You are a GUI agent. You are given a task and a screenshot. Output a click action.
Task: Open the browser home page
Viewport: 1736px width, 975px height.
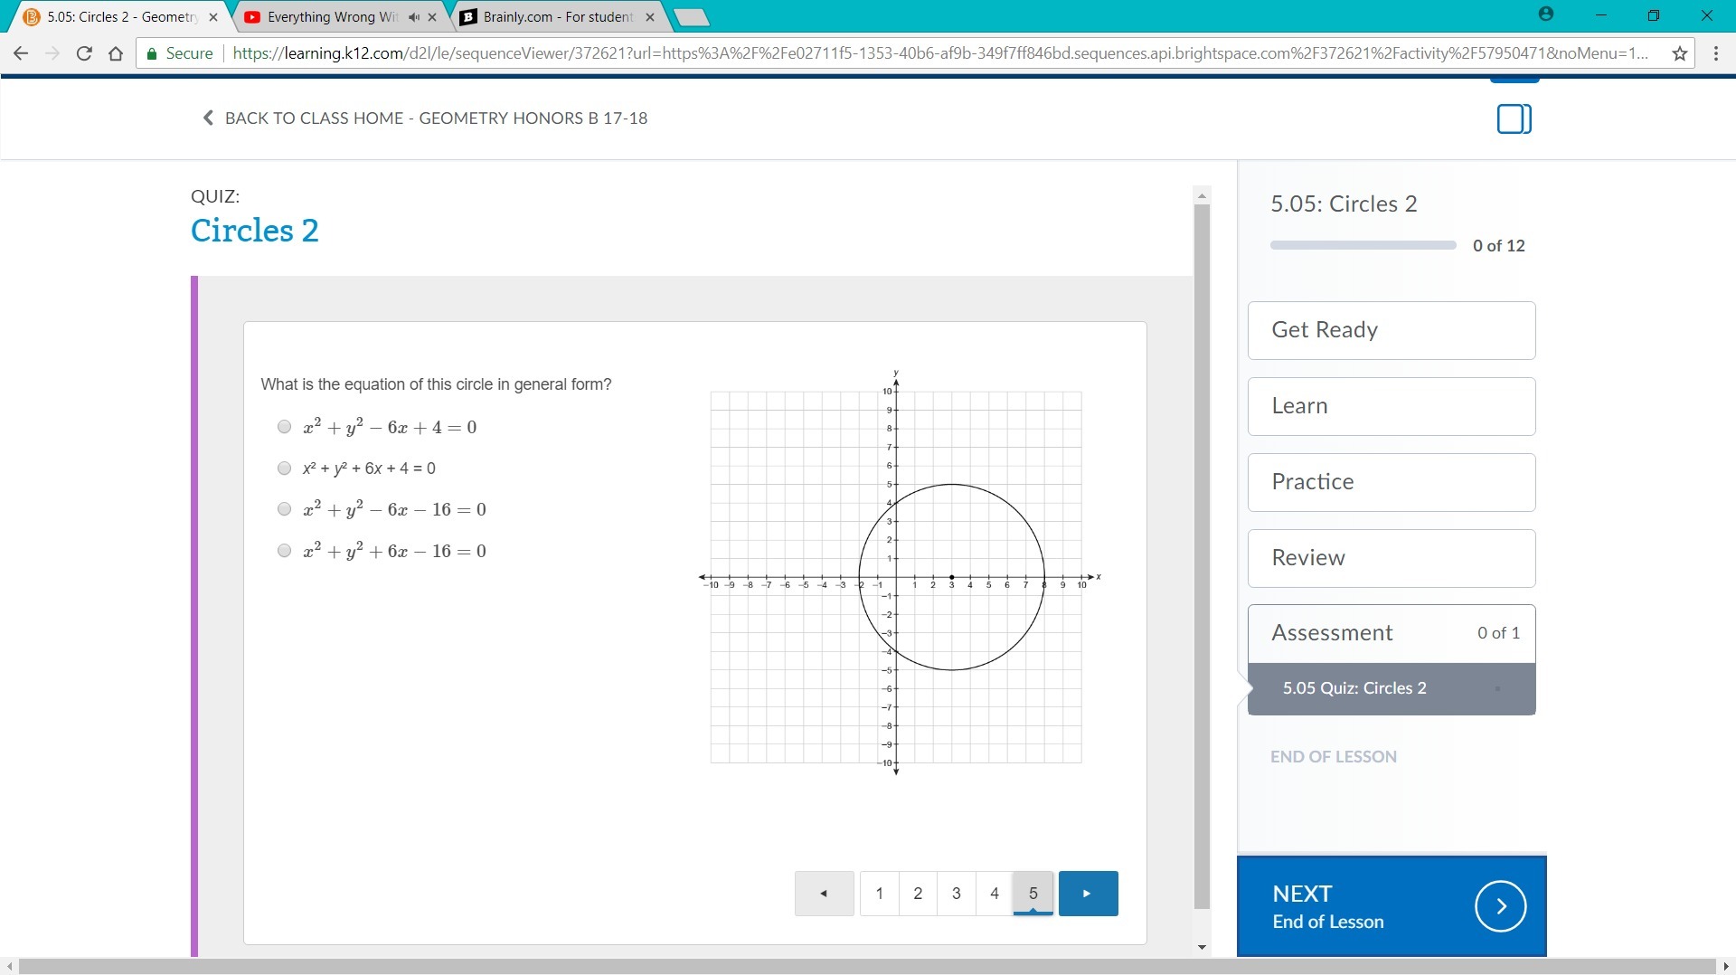116,53
